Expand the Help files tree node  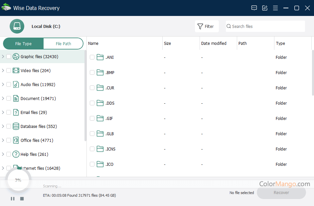point(3,154)
